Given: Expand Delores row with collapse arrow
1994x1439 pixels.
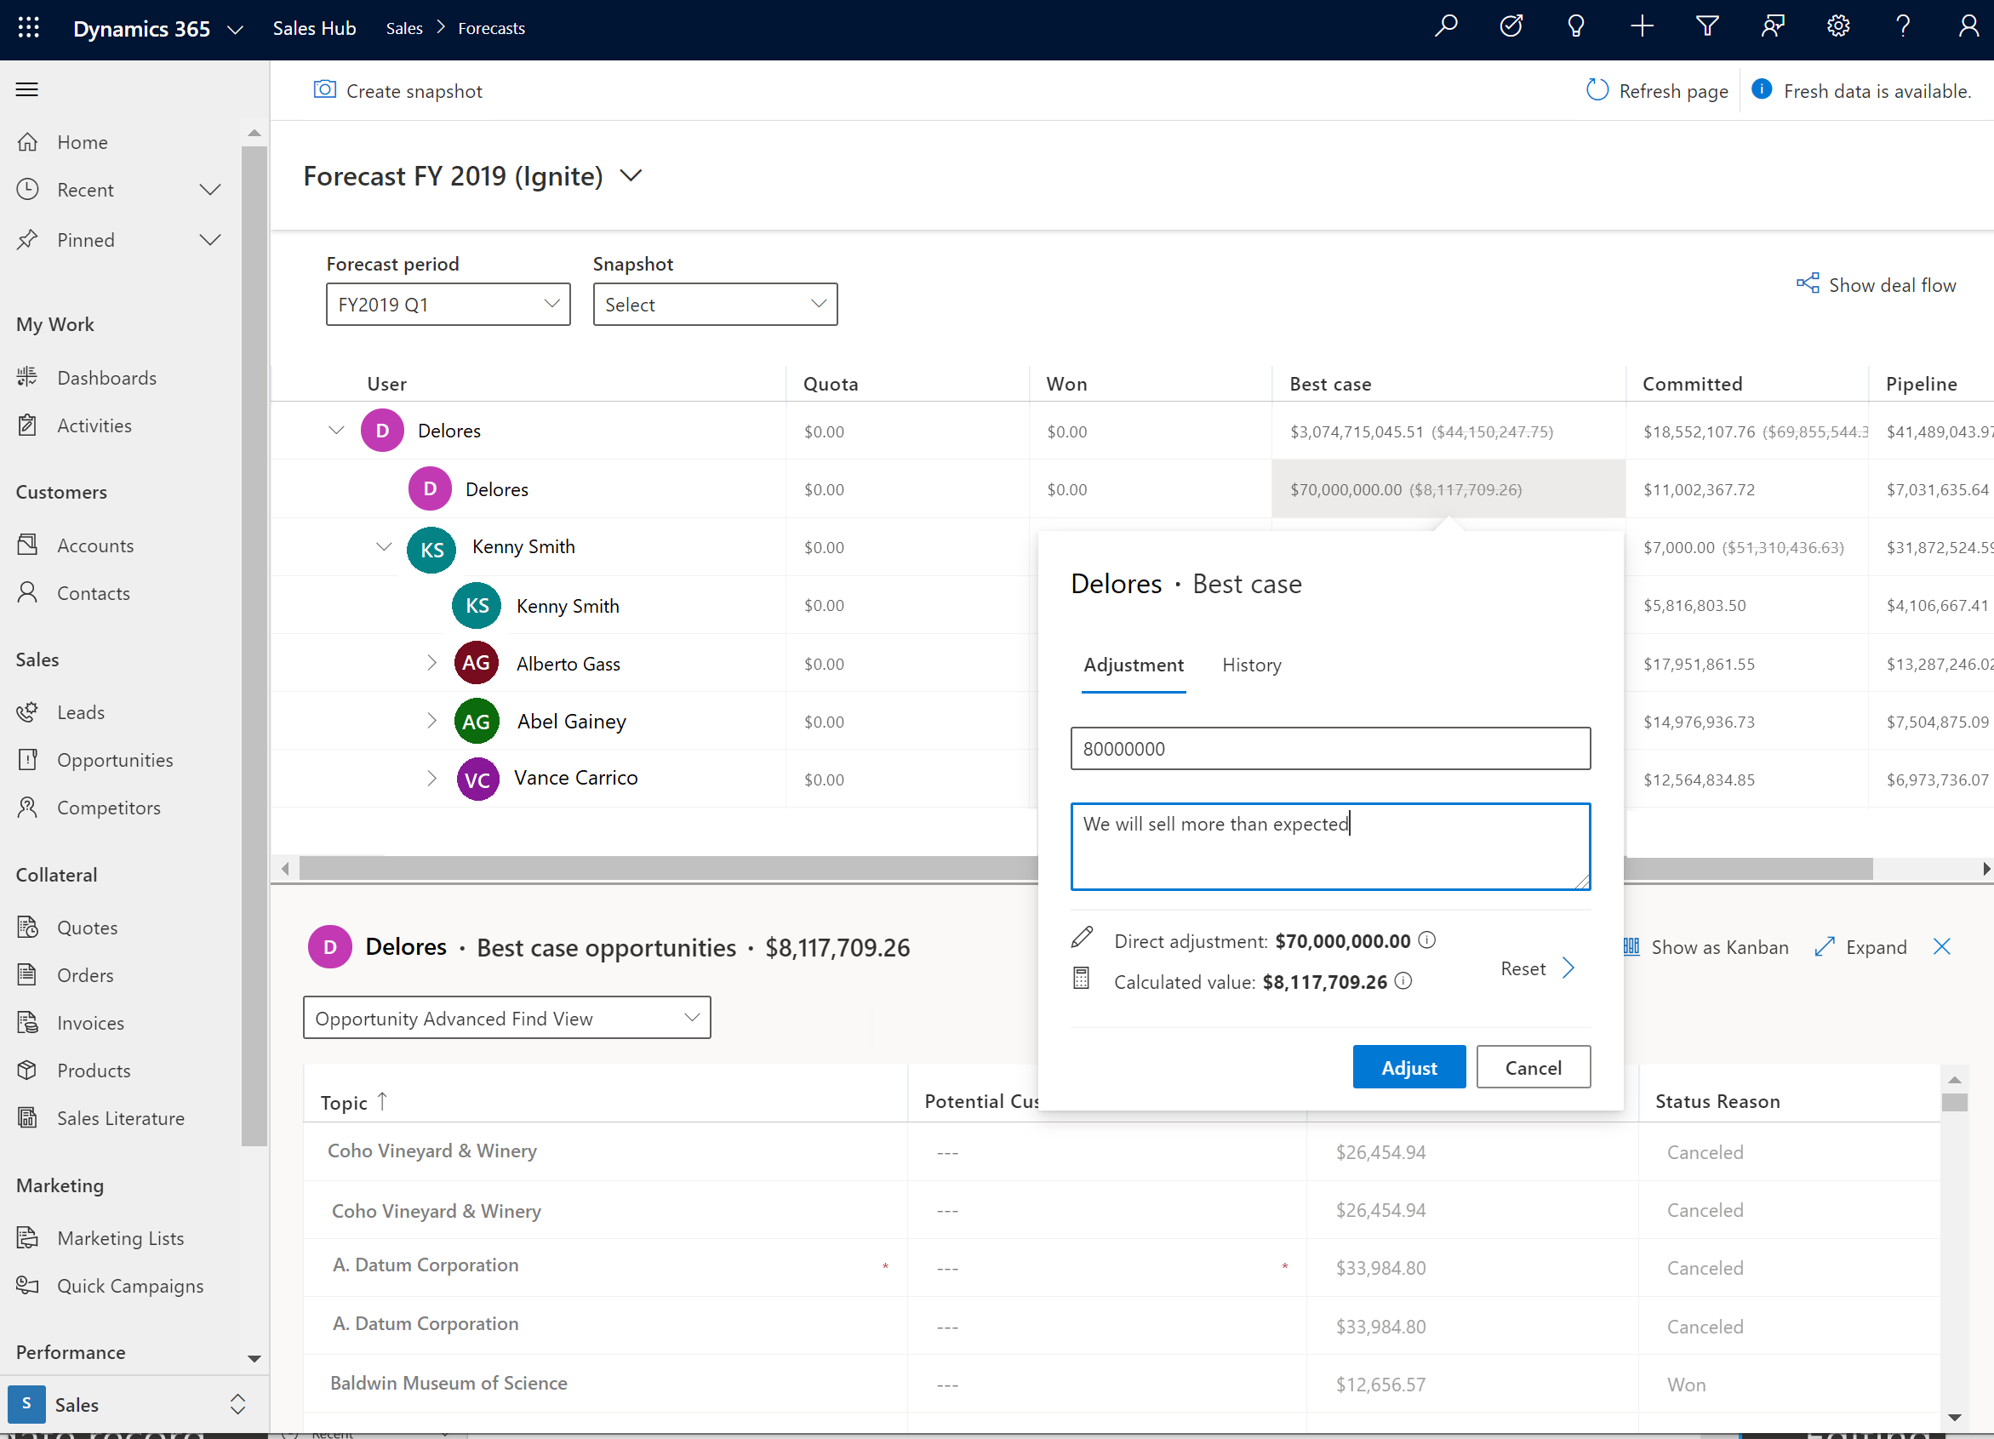Looking at the screenshot, I should coord(336,430).
